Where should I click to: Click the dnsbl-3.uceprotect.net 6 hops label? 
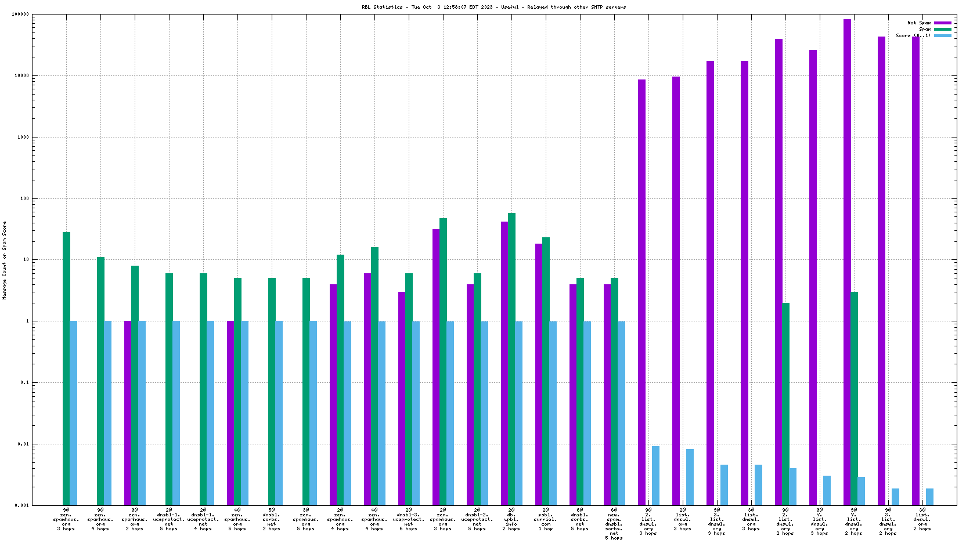[x=408, y=522]
